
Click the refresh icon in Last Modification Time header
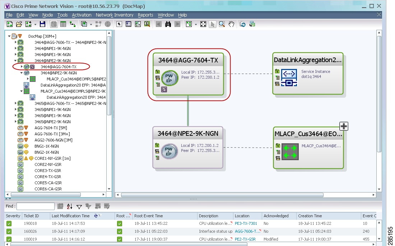96,216
